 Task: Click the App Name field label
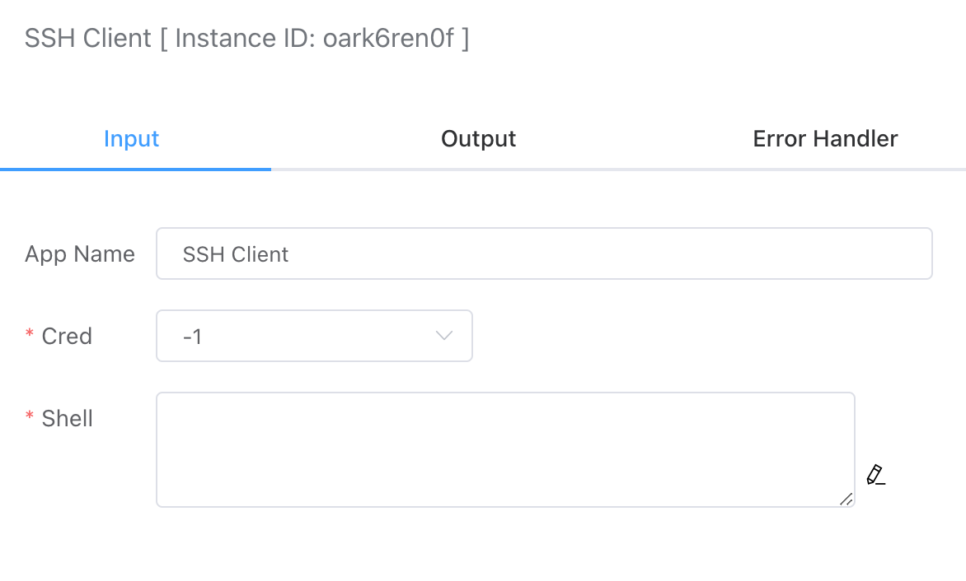pos(80,253)
